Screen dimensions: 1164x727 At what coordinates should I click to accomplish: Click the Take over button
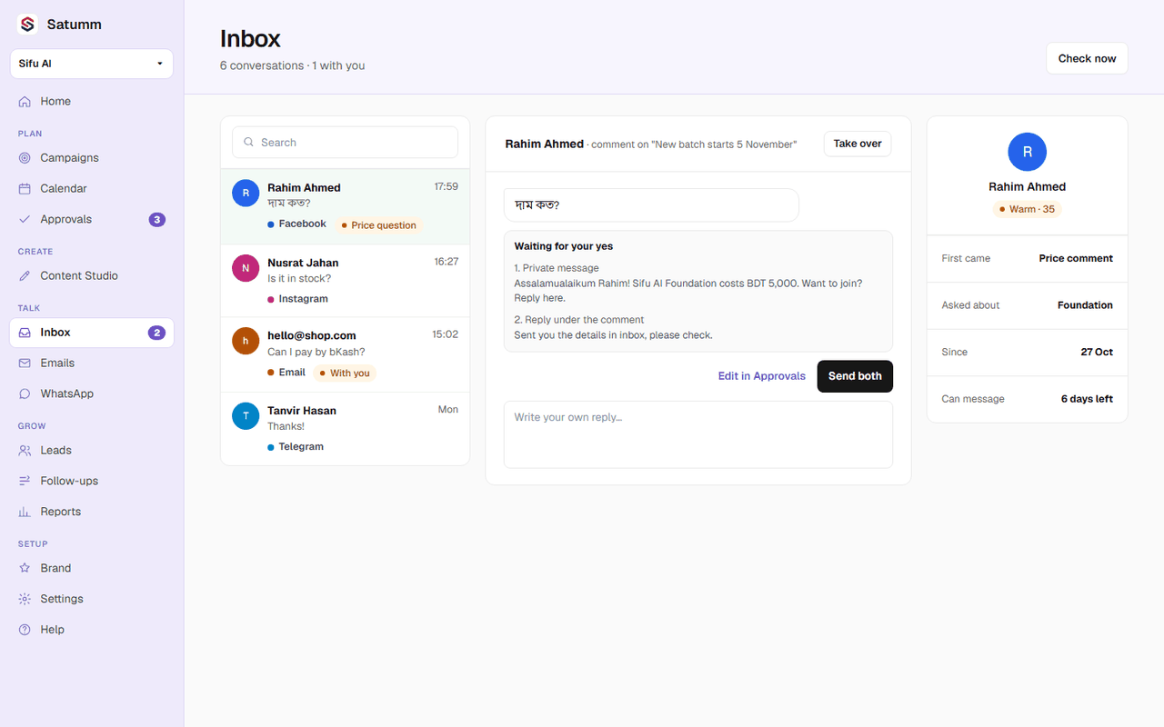pyautogui.click(x=858, y=144)
